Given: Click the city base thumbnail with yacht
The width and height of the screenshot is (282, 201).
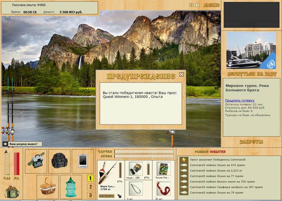Looking at the screenshot, I should [251, 51].
